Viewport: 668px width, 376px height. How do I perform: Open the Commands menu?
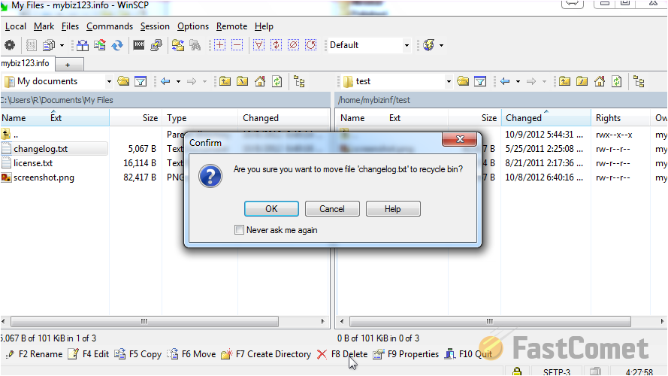pos(110,26)
